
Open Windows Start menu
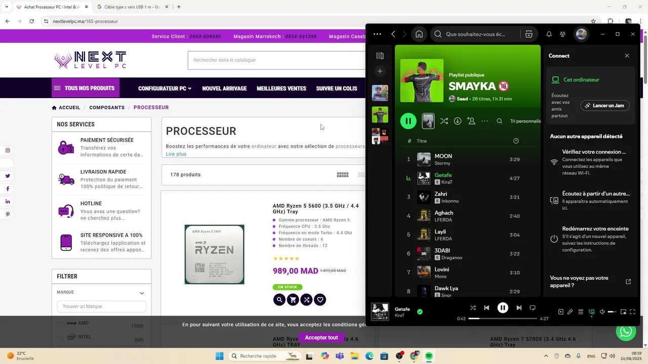coord(219,356)
